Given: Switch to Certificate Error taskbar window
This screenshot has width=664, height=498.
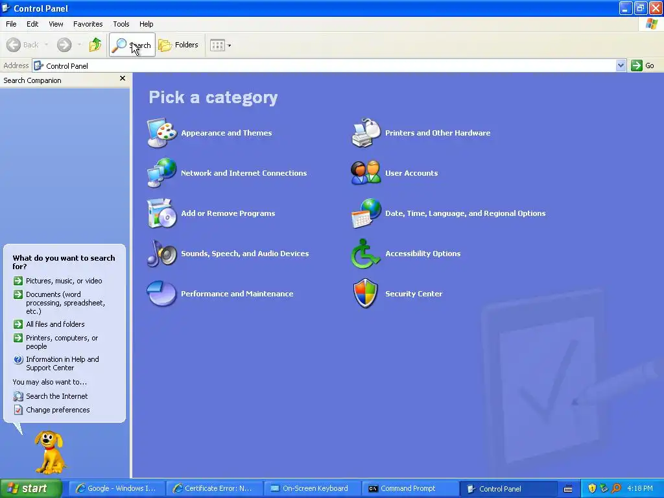Looking at the screenshot, I should (214, 489).
